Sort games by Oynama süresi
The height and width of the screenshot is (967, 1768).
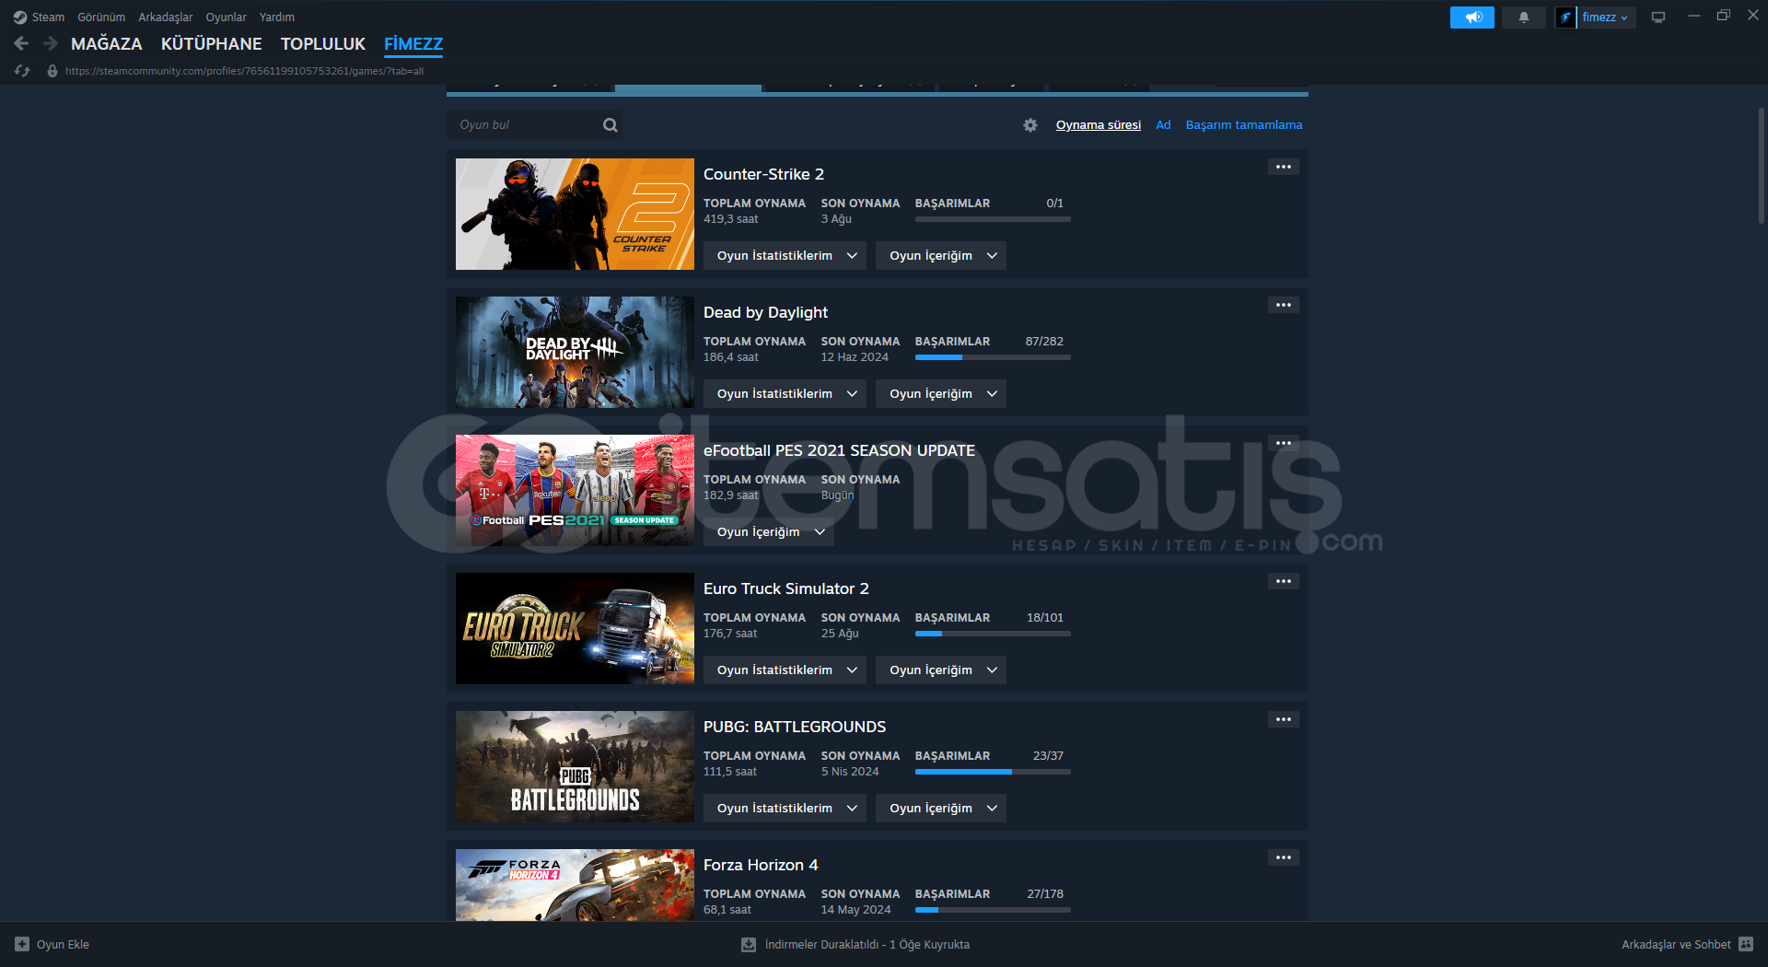(1099, 125)
